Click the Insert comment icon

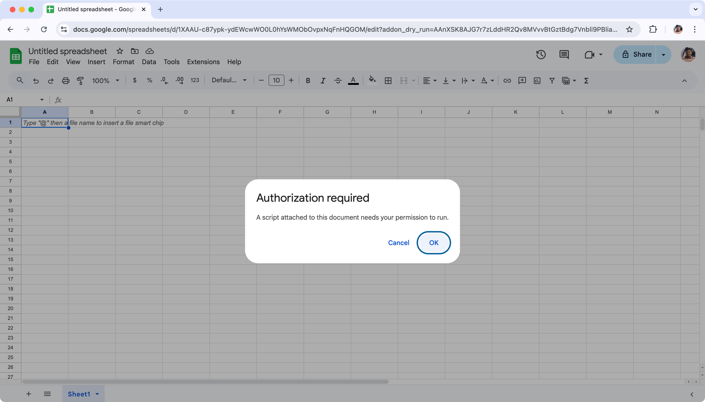click(x=522, y=80)
